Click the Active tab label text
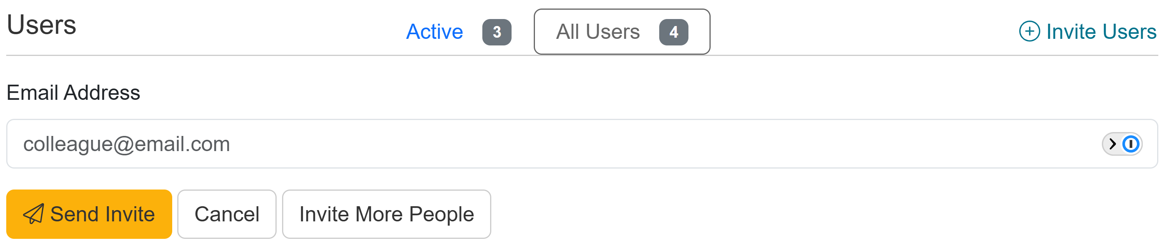The image size is (1170, 247). pos(434,32)
